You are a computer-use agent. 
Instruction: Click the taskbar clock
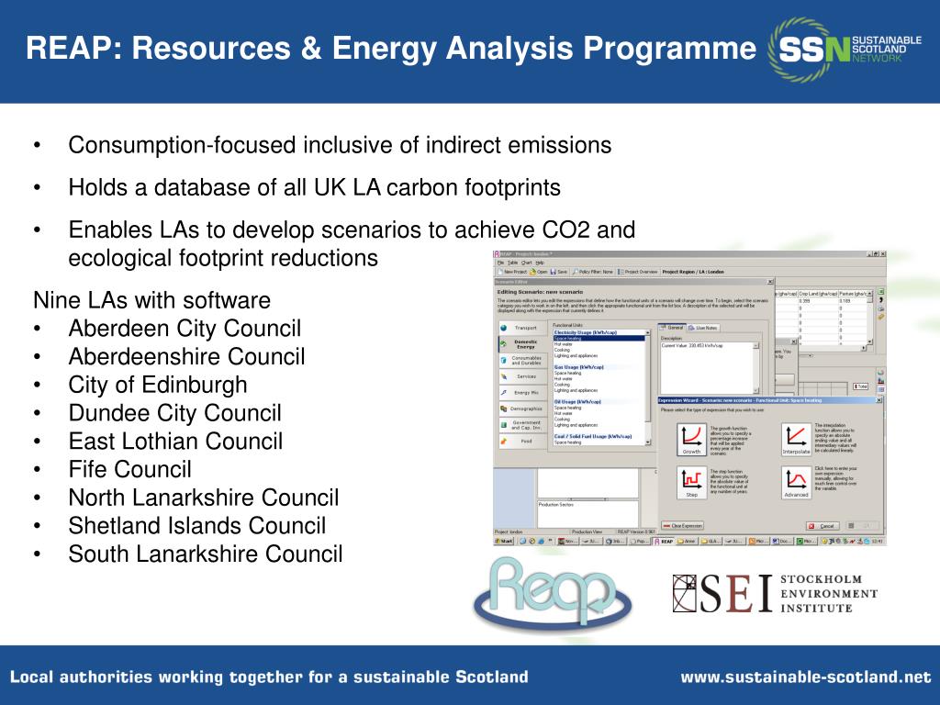pos(878,541)
